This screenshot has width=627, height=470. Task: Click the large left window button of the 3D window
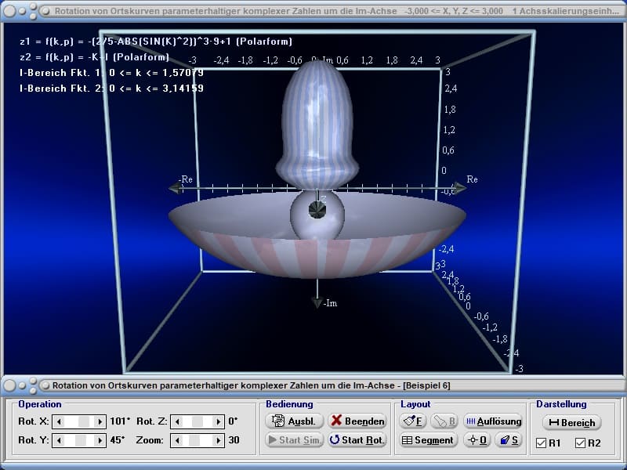coord(9,11)
